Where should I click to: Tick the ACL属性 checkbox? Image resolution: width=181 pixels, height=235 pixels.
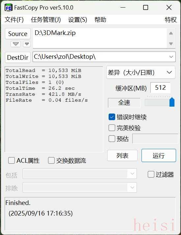click(x=12, y=160)
